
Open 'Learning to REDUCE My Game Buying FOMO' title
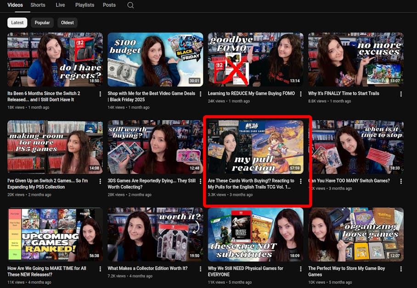[251, 93]
